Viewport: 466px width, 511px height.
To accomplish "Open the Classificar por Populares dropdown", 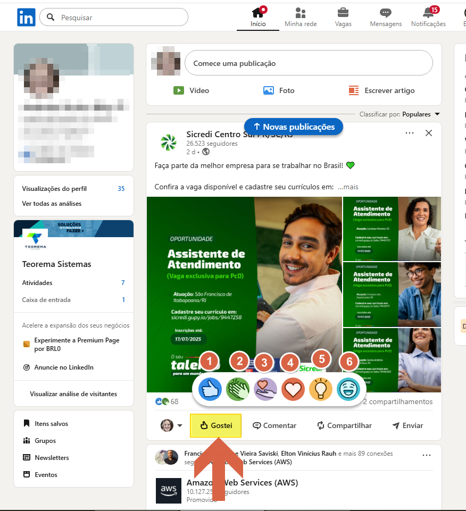I will (400, 114).
